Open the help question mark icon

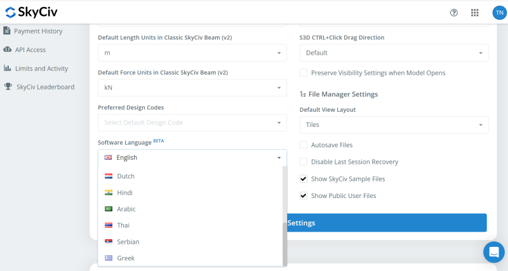[454, 13]
